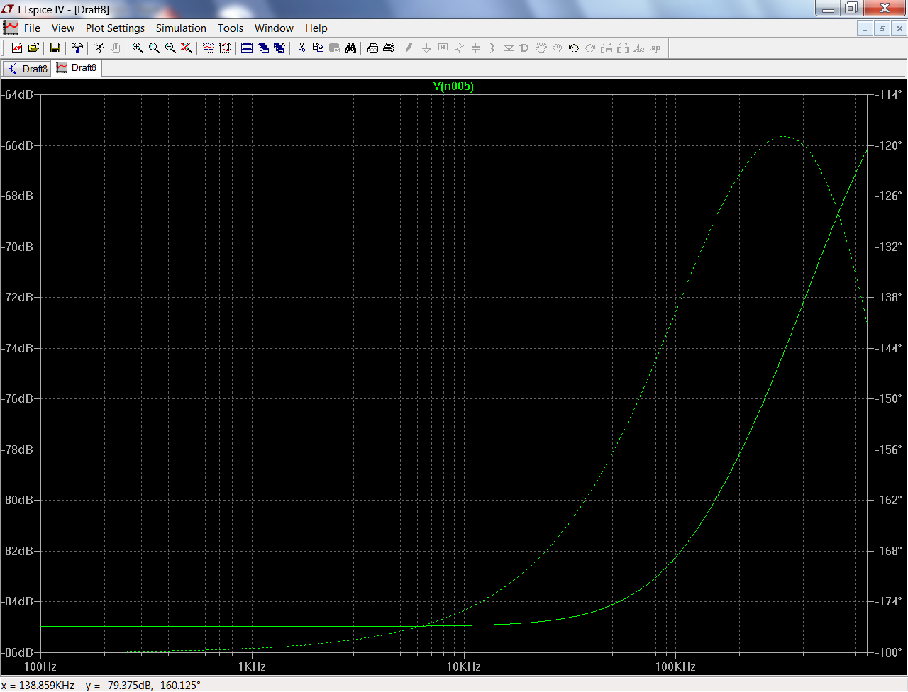Open Control Panel via the hammer icon
The height and width of the screenshot is (692, 908).
(77, 48)
